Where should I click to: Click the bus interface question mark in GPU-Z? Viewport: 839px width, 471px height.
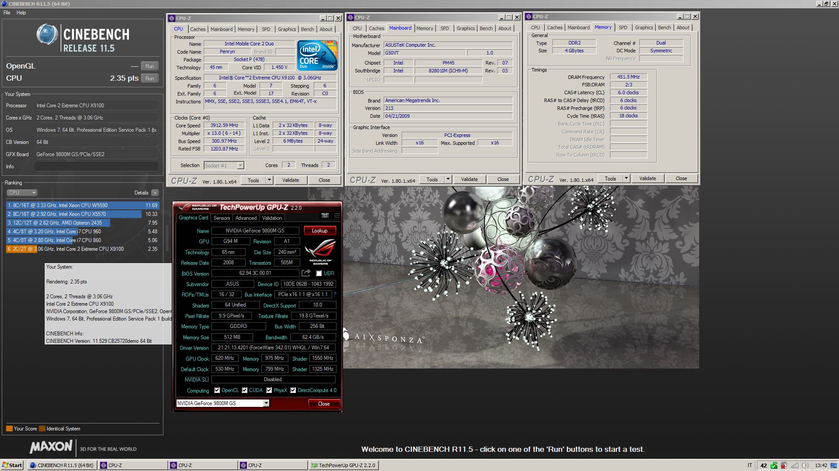[x=335, y=294]
